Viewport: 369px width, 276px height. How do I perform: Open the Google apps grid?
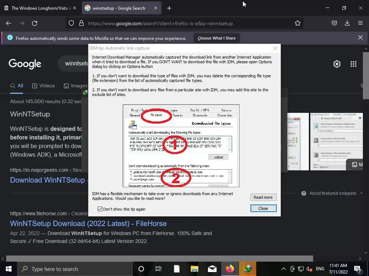[354, 64]
